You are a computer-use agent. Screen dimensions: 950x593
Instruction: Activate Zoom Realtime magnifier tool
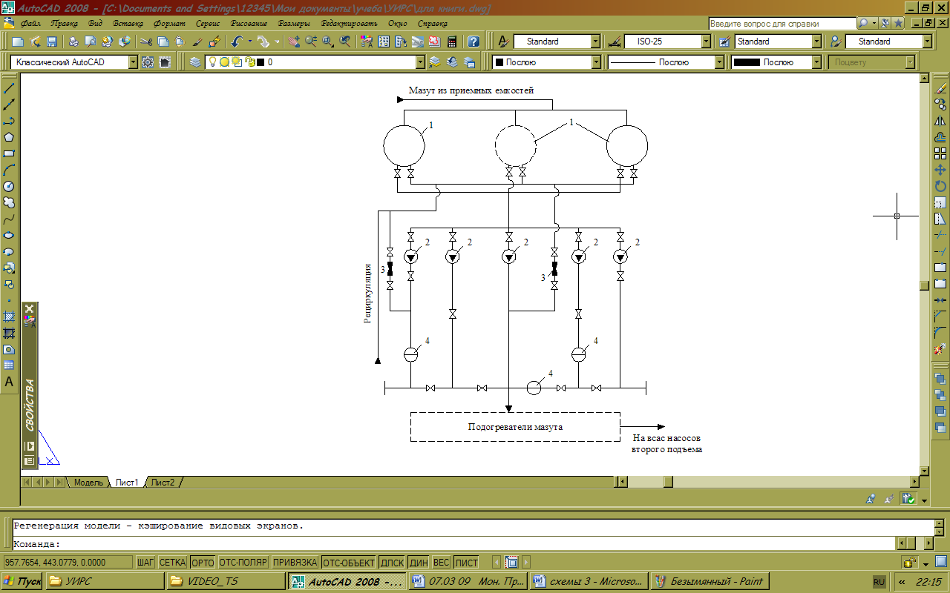click(x=311, y=42)
